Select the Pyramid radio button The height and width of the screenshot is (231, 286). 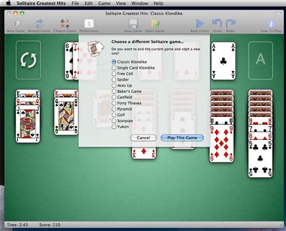(114, 109)
